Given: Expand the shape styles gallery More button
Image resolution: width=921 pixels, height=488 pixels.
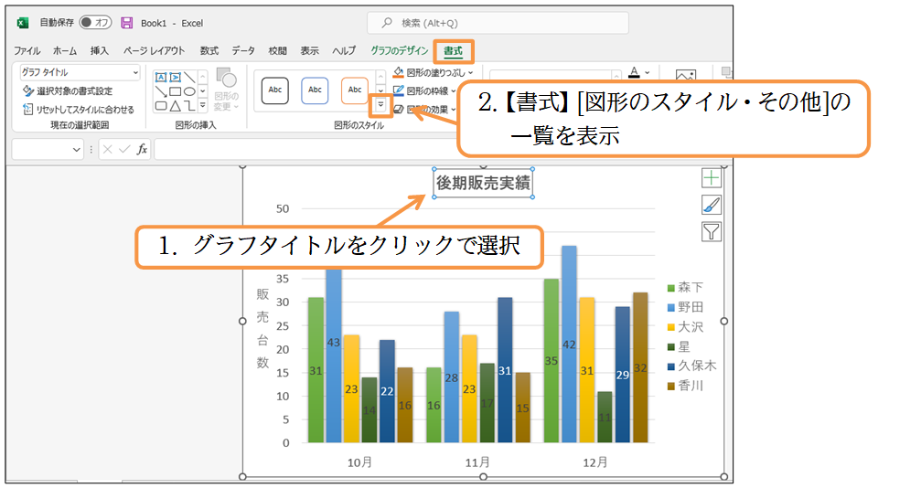Looking at the screenshot, I should pyautogui.click(x=381, y=106).
